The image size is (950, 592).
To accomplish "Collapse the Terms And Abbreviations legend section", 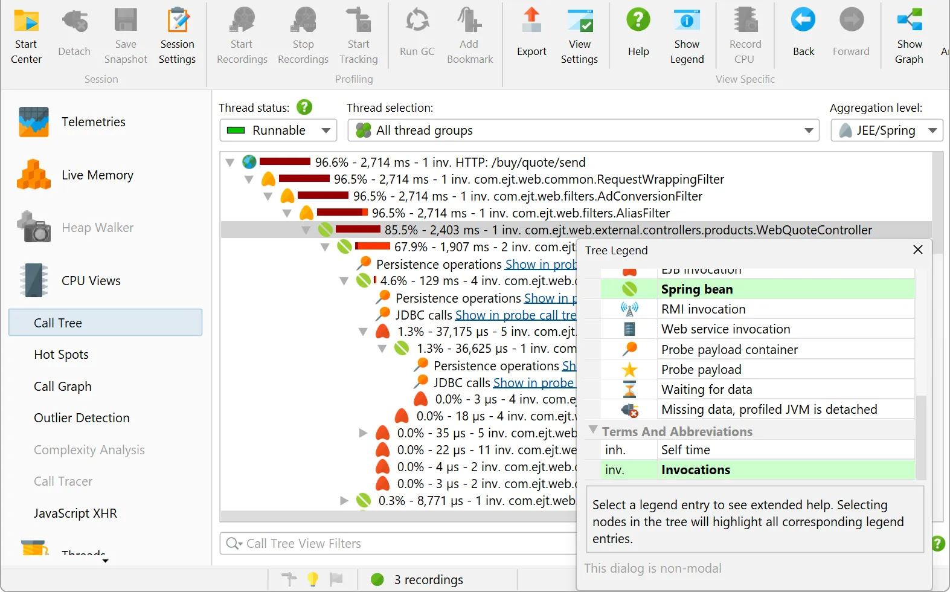I will (594, 430).
